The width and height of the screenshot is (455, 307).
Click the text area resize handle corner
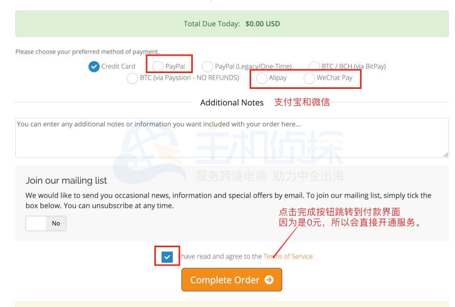(x=446, y=155)
